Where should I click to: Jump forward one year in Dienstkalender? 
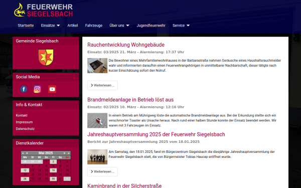click(x=69, y=153)
